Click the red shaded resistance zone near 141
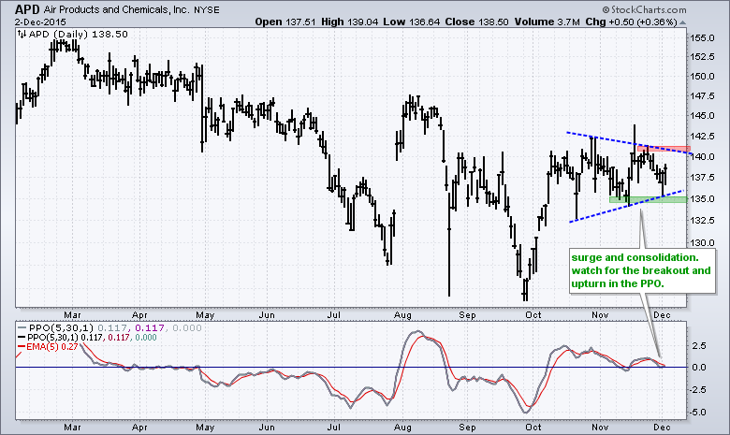The image size is (730, 435). 664,149
